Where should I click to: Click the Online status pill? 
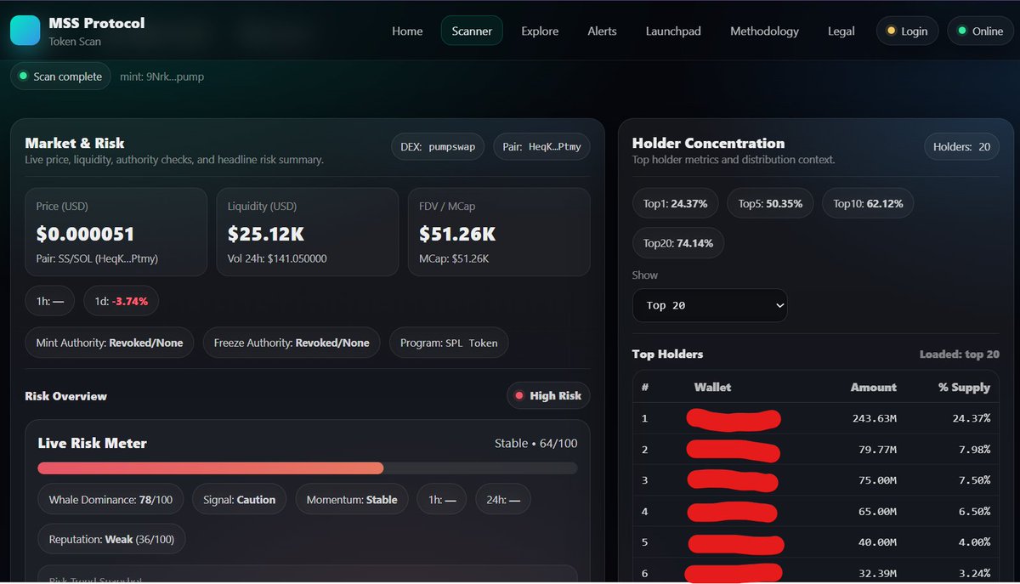click(x=980, y=31)
